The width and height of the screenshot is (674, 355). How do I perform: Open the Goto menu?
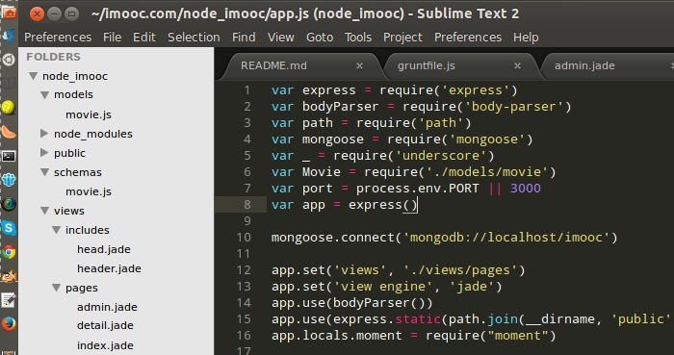(x=320, y=38)
